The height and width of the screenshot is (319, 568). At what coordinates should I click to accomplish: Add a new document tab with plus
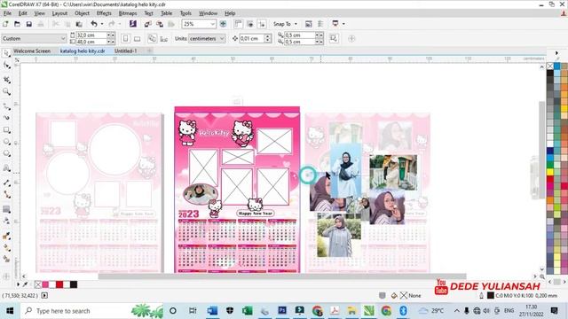click(x=149, y=51)
